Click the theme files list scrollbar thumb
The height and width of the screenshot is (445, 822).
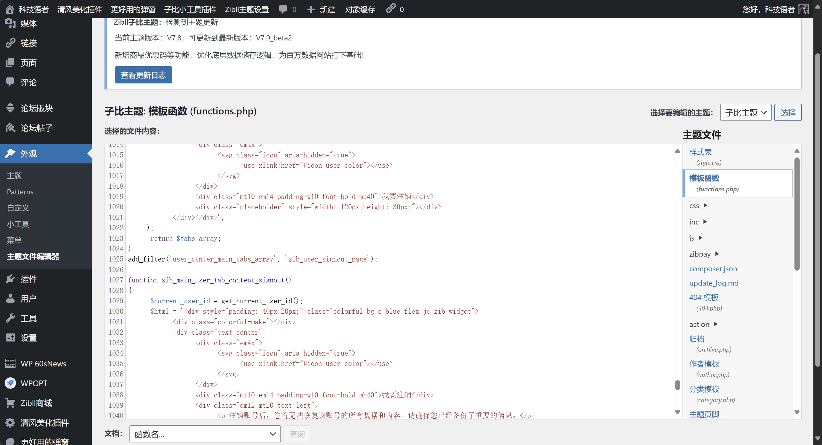point(797,214)
